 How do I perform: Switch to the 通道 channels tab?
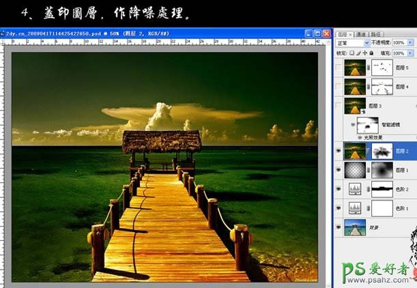coord(362,33)
